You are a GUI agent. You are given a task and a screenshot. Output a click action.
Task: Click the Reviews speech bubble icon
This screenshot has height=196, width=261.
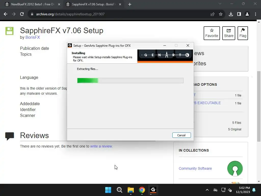pos(9,136)
